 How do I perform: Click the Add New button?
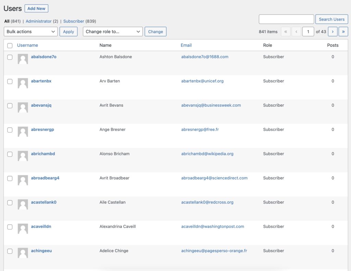[36, 8]
